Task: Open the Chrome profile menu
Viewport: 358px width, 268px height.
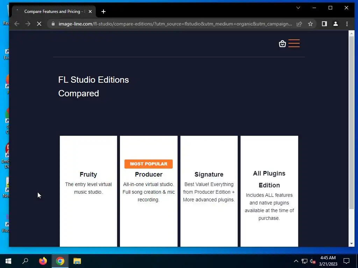Action: [335, 24]
